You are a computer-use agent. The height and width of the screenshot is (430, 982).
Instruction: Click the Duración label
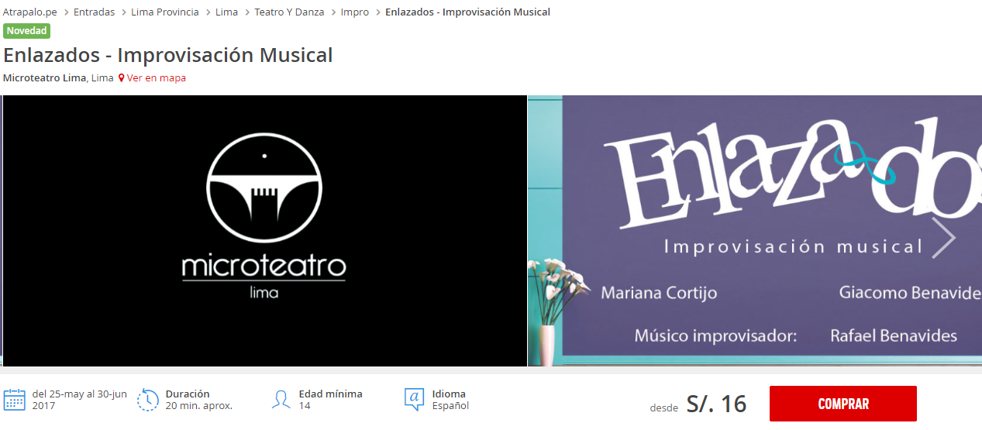[188, 394]
